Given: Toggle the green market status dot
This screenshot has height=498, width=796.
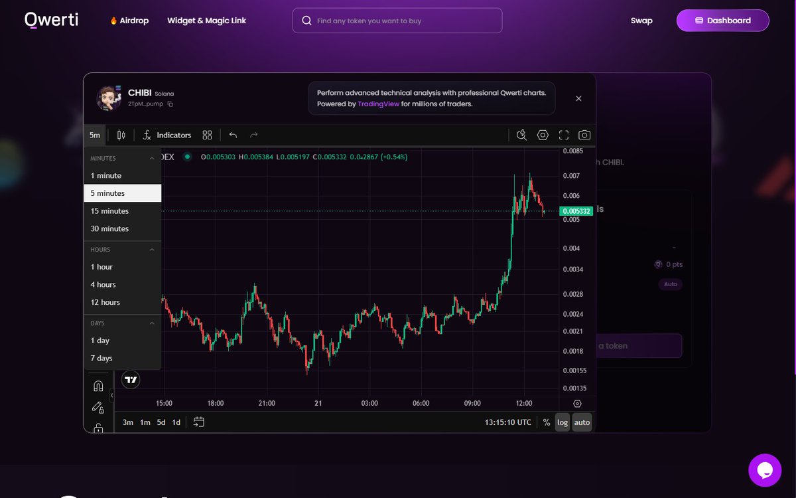Looking at the screenshot, I should [187, 157].
